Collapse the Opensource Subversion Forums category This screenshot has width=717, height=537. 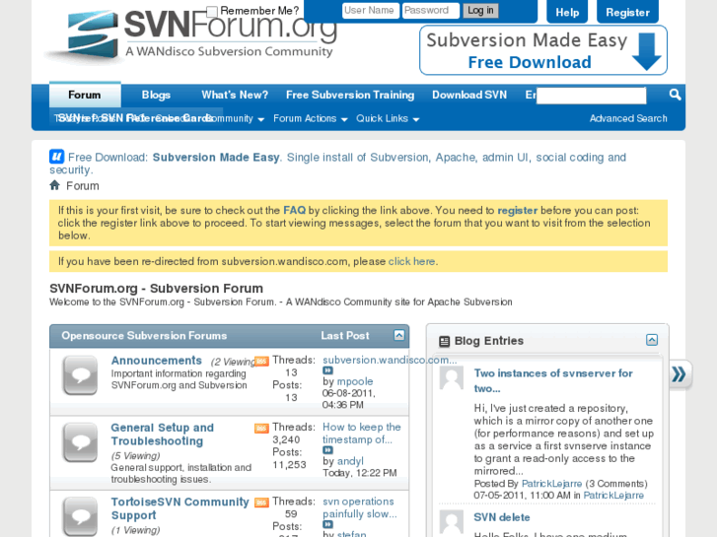point(398,335)
